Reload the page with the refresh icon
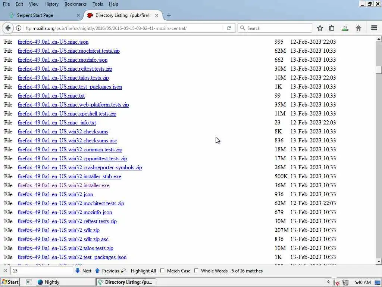 (229, 28)
